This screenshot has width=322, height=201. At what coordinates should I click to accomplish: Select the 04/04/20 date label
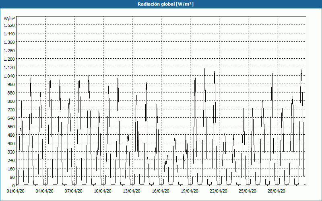(45, 191)
